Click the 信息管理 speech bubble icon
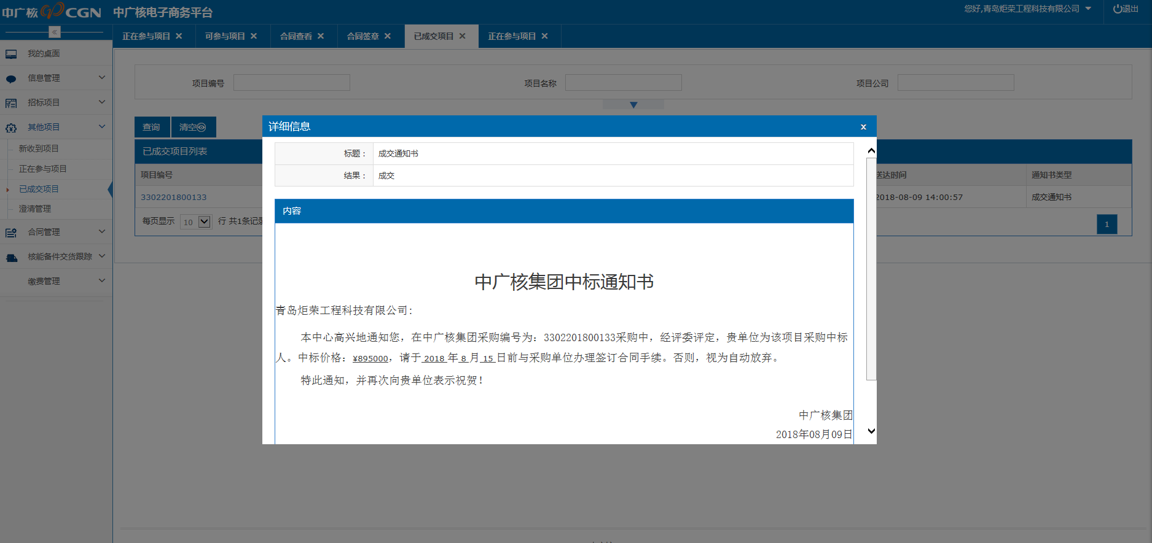The image size is (1152, 543). point(11,79)
